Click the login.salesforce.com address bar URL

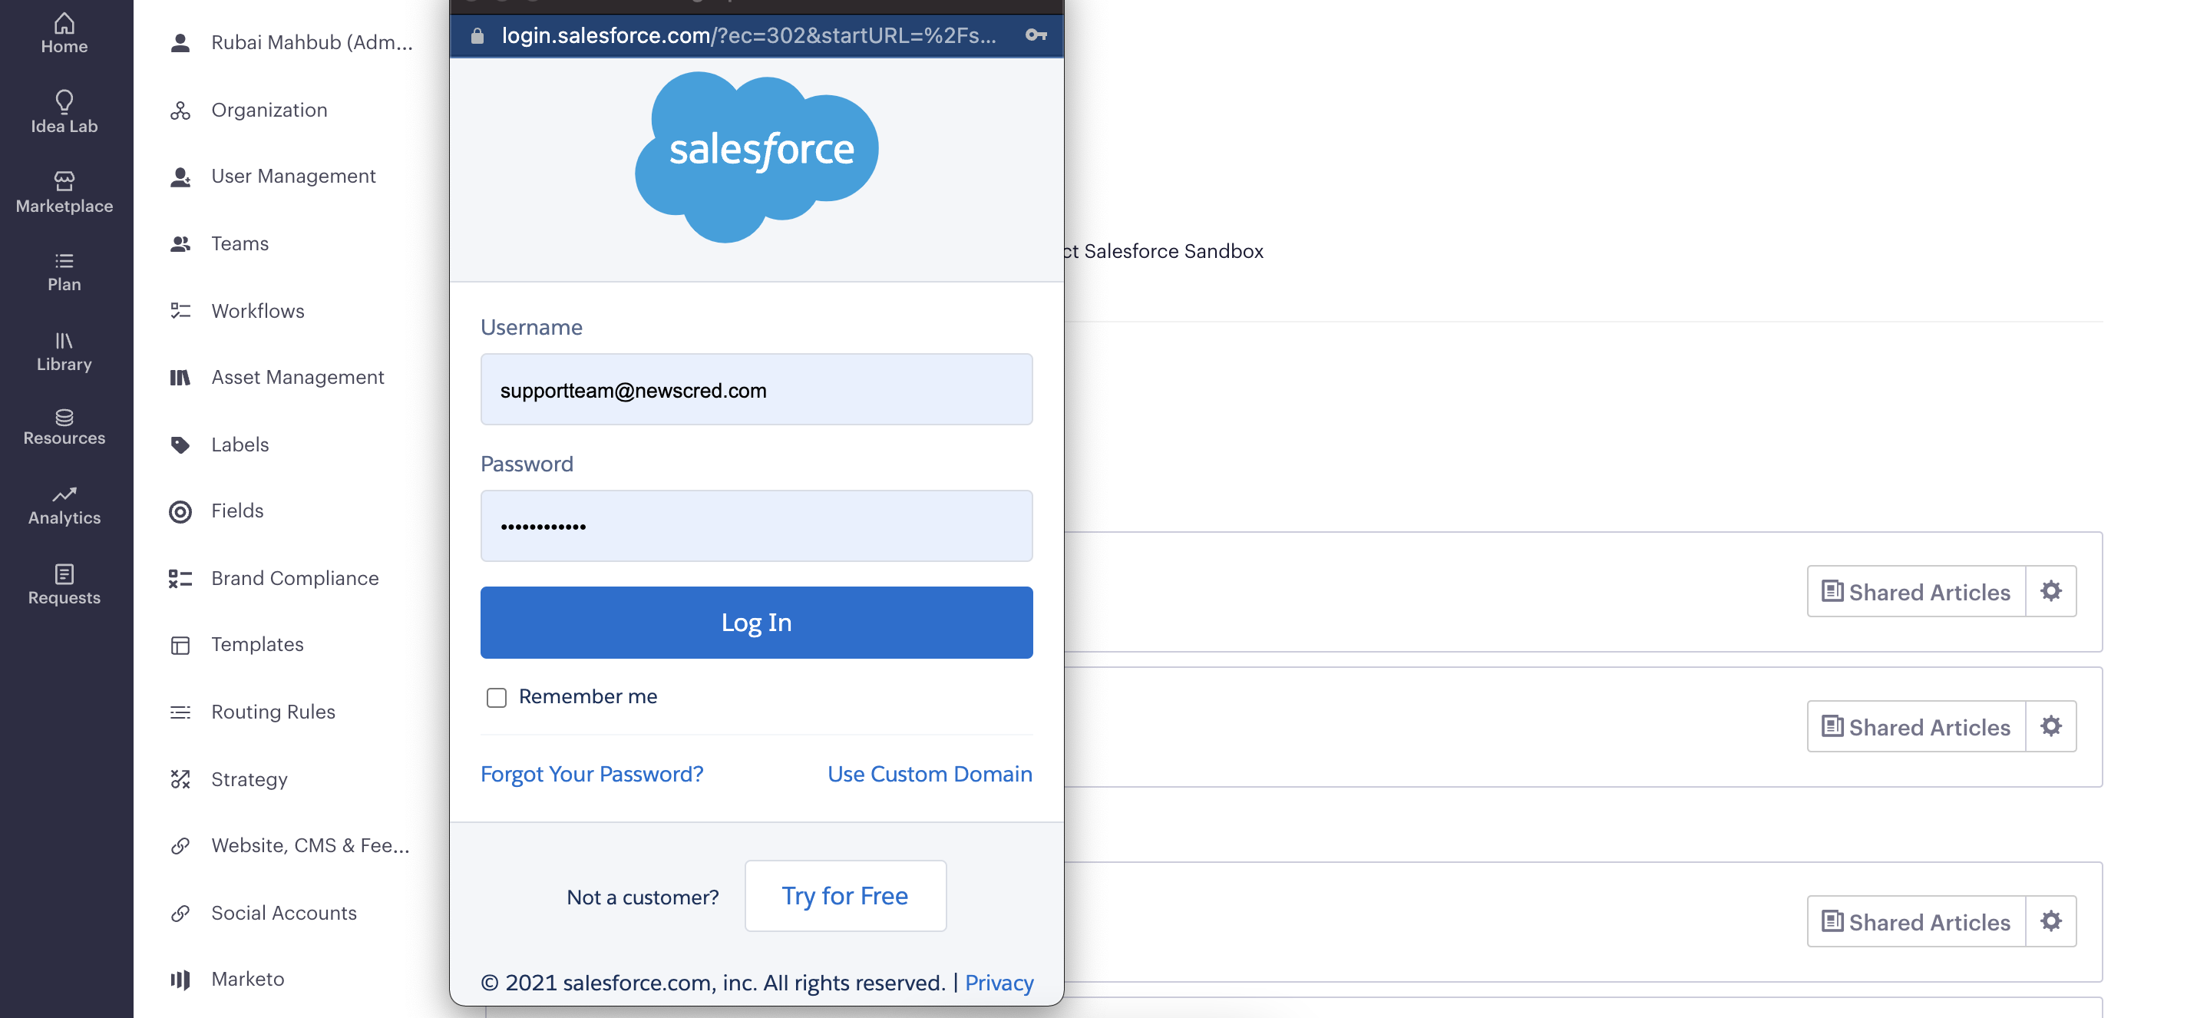(x=748, y=35)
